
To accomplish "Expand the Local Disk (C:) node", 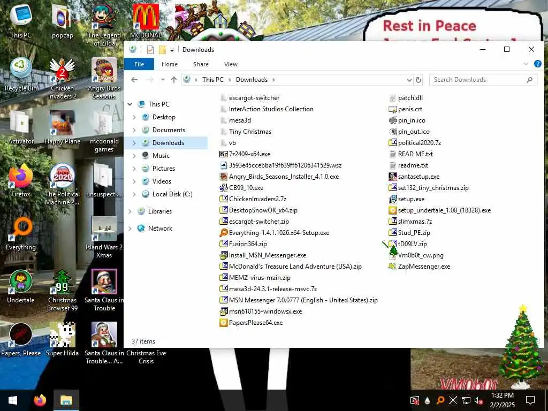I will (134, 194).
